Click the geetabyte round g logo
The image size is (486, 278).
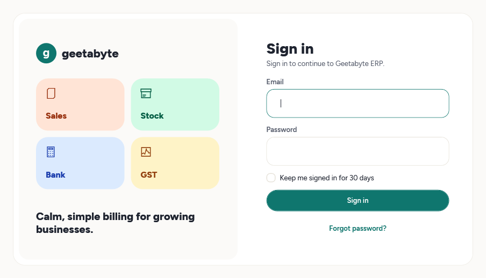pyautogui.click(x=46, y=53)
